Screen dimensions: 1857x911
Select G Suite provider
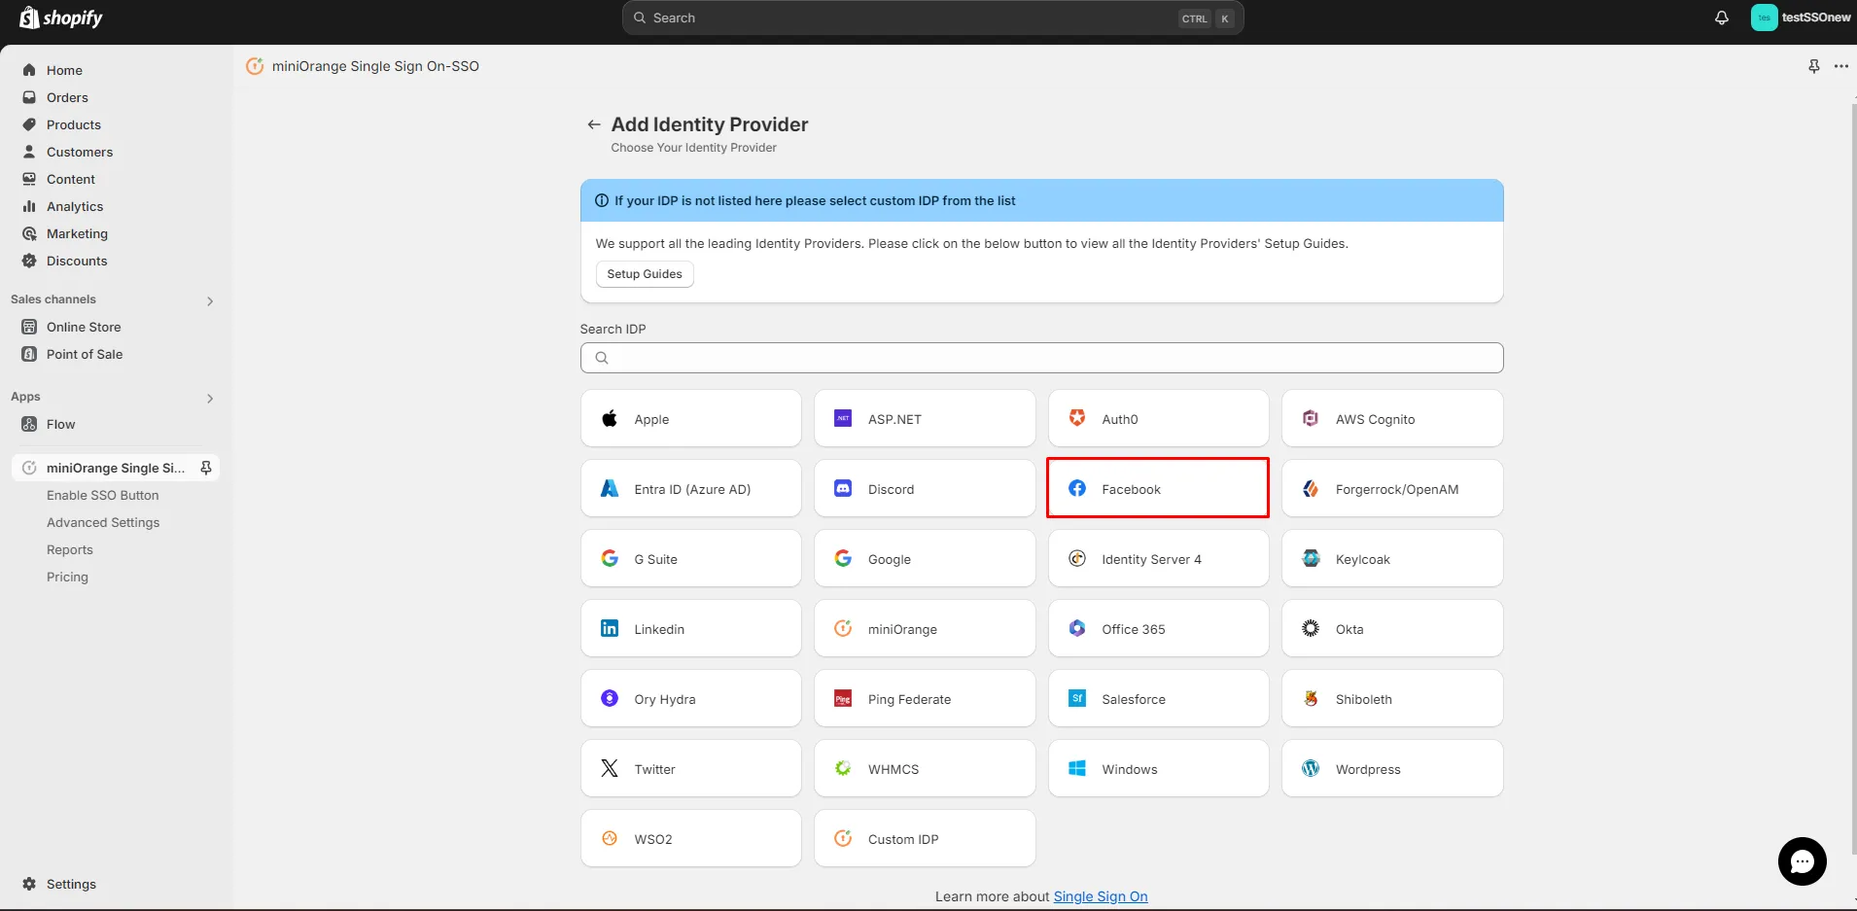point(691,559)
